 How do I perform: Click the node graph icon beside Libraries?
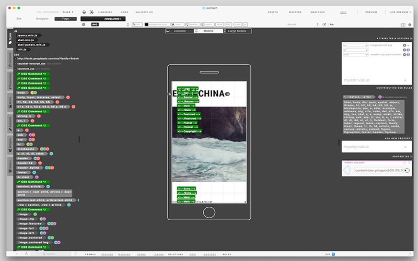pos(91,12)
